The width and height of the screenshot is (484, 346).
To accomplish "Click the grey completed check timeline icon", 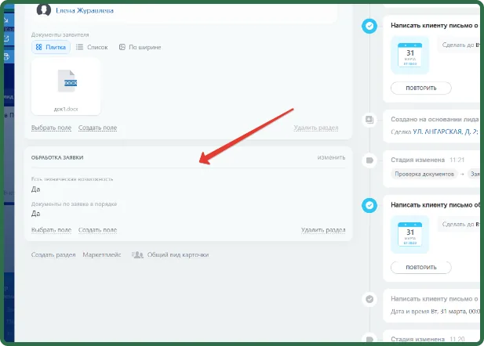I will [x=369, y=299].
